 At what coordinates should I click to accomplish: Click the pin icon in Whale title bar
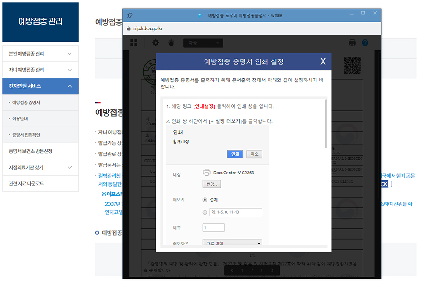pos(130,15)
